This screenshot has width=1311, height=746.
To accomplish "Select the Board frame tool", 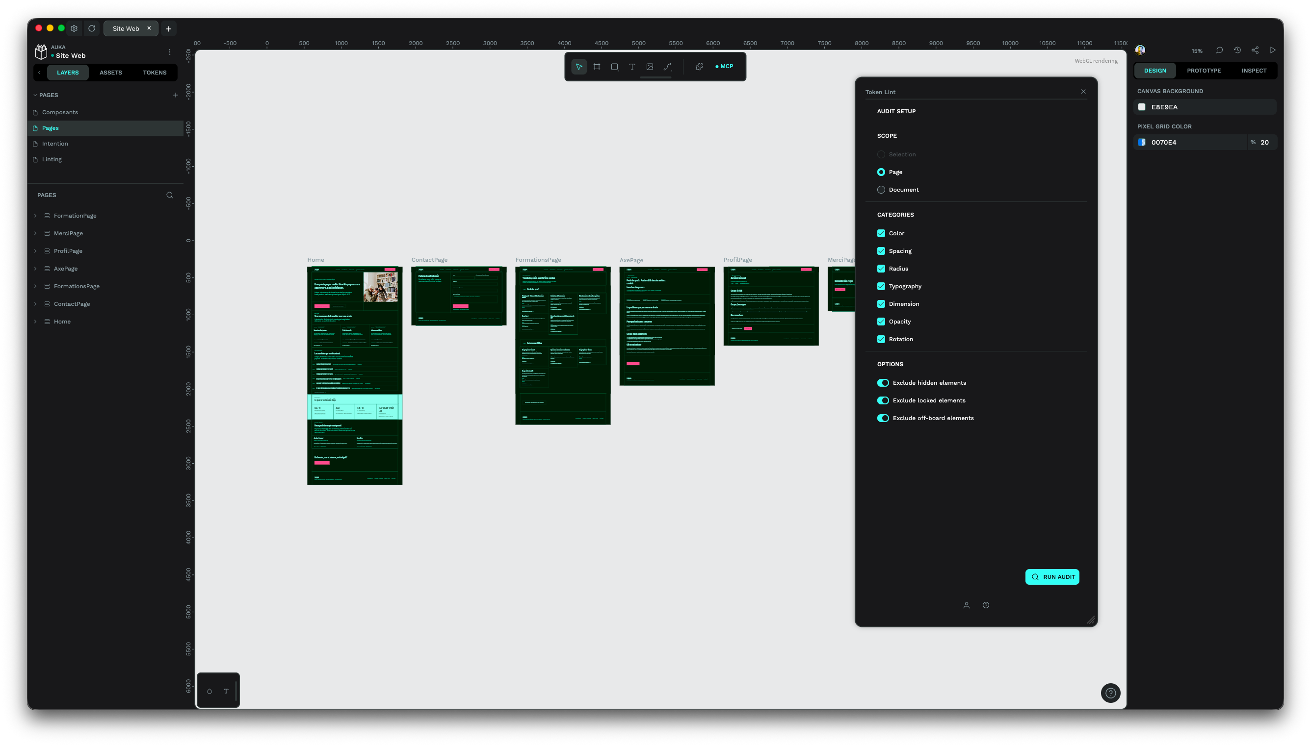I will click(597, 67).
